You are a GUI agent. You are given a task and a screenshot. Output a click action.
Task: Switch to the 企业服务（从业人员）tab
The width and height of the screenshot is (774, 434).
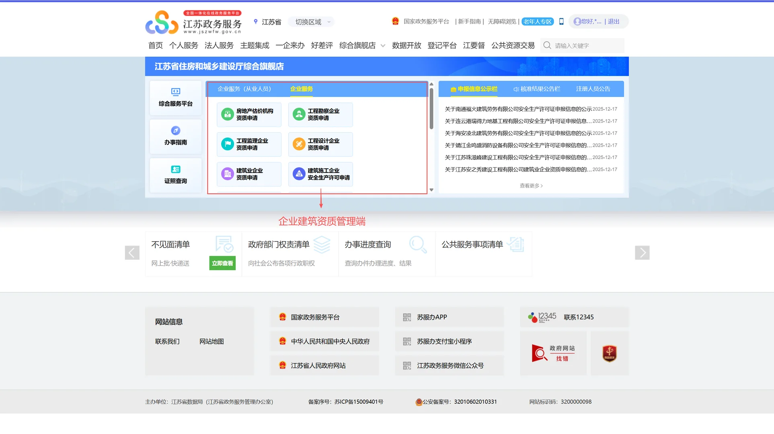[244, 89]
